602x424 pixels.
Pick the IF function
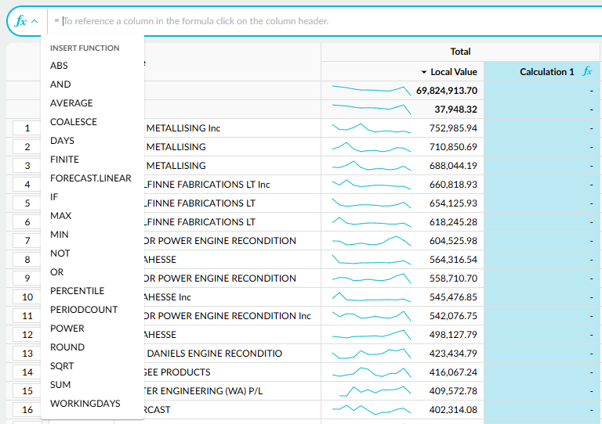[x=54, y=197]
